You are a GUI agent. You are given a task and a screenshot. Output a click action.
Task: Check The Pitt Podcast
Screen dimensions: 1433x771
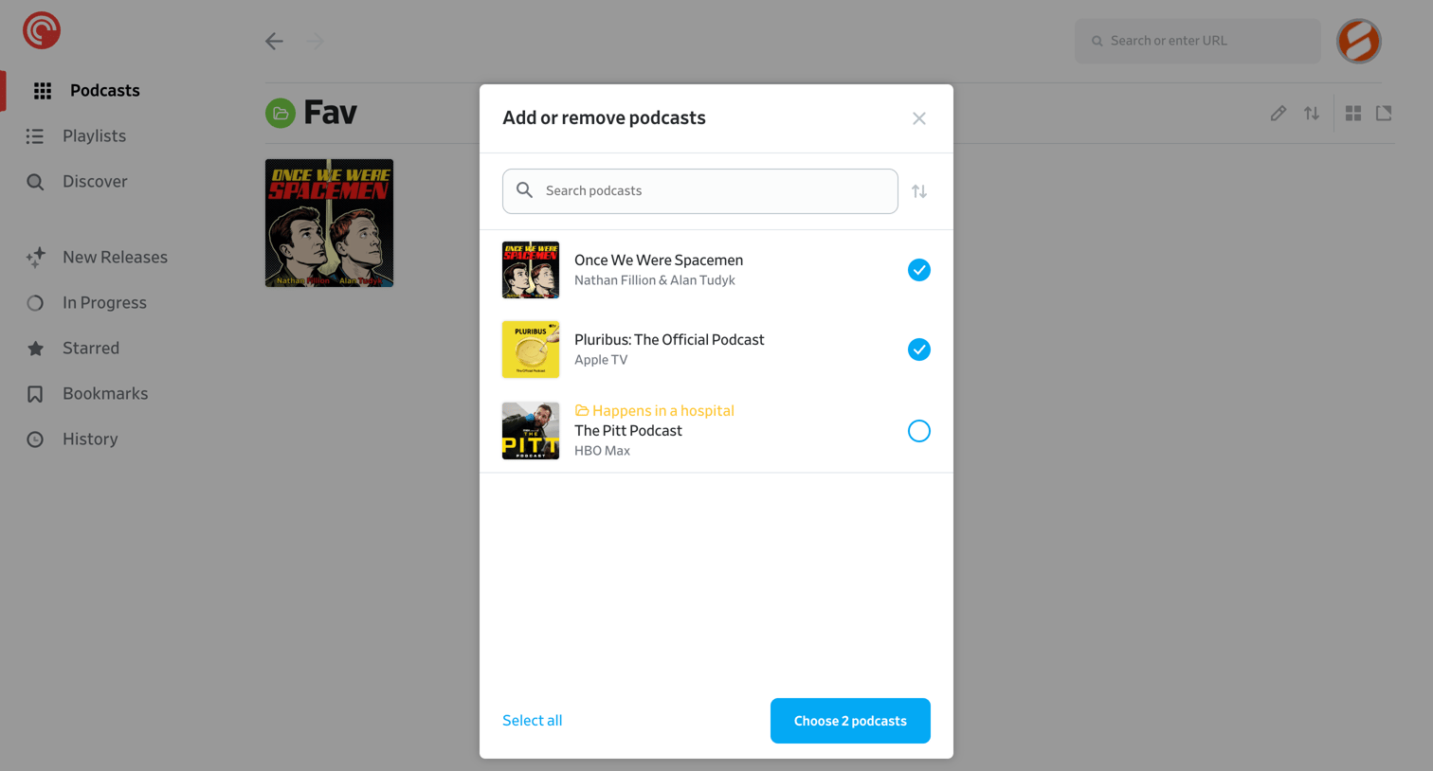tap(919, 431)
